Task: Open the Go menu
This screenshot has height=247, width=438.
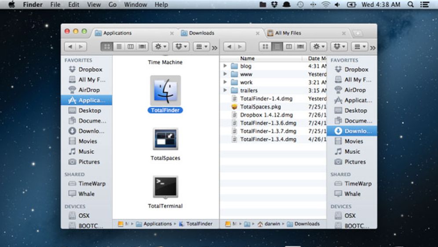Action: coord(113,4)
